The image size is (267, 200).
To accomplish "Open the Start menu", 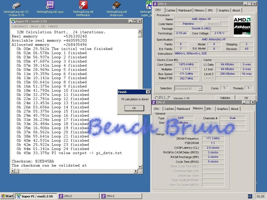I will click(7, 196).
